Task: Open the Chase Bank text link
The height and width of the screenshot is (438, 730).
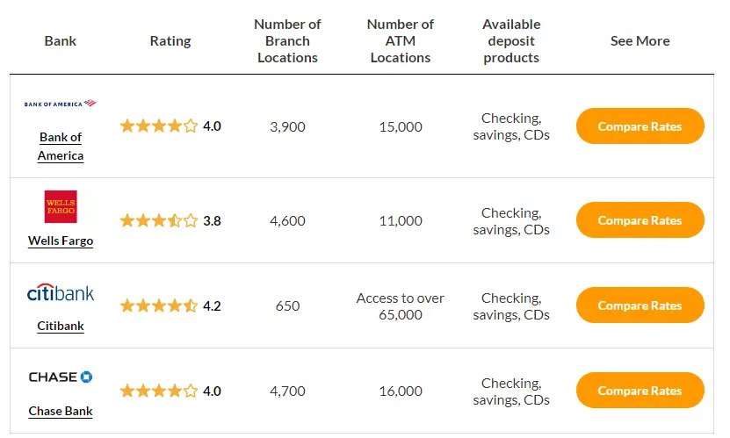Action: pyautogui.click(x=61, y=411)
